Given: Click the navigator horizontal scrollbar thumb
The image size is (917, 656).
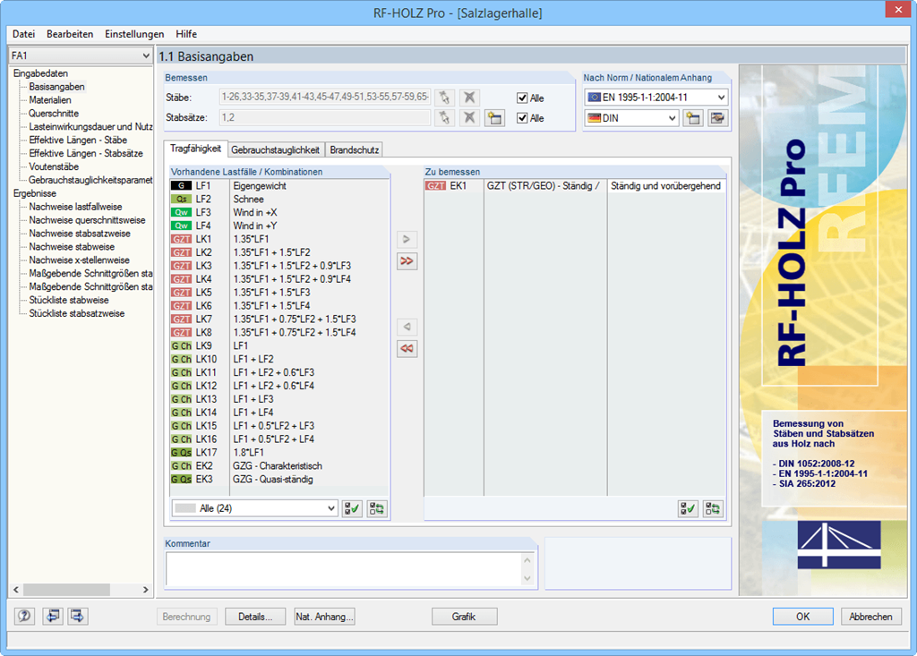Looking at the screenshot, I should pyautogui.click(x=66, y=590).
